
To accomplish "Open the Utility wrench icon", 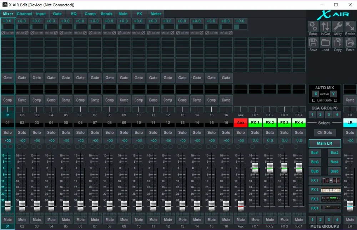I will point(338,26).
